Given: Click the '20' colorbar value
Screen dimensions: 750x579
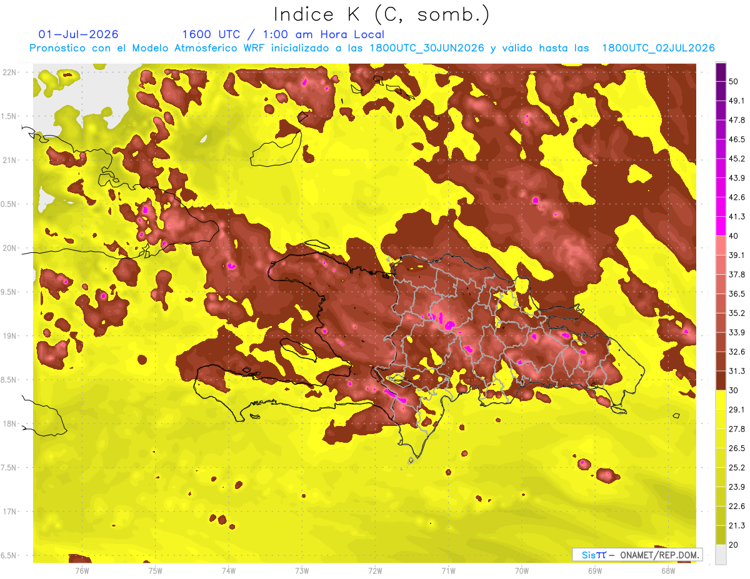Looking at the screenshot, I should tap(734, 545).
